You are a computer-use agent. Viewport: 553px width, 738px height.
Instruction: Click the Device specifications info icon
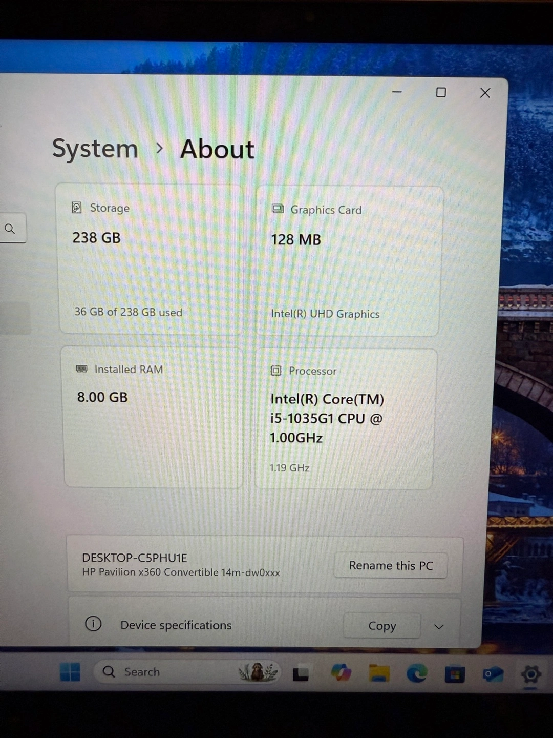coord(93,624)
